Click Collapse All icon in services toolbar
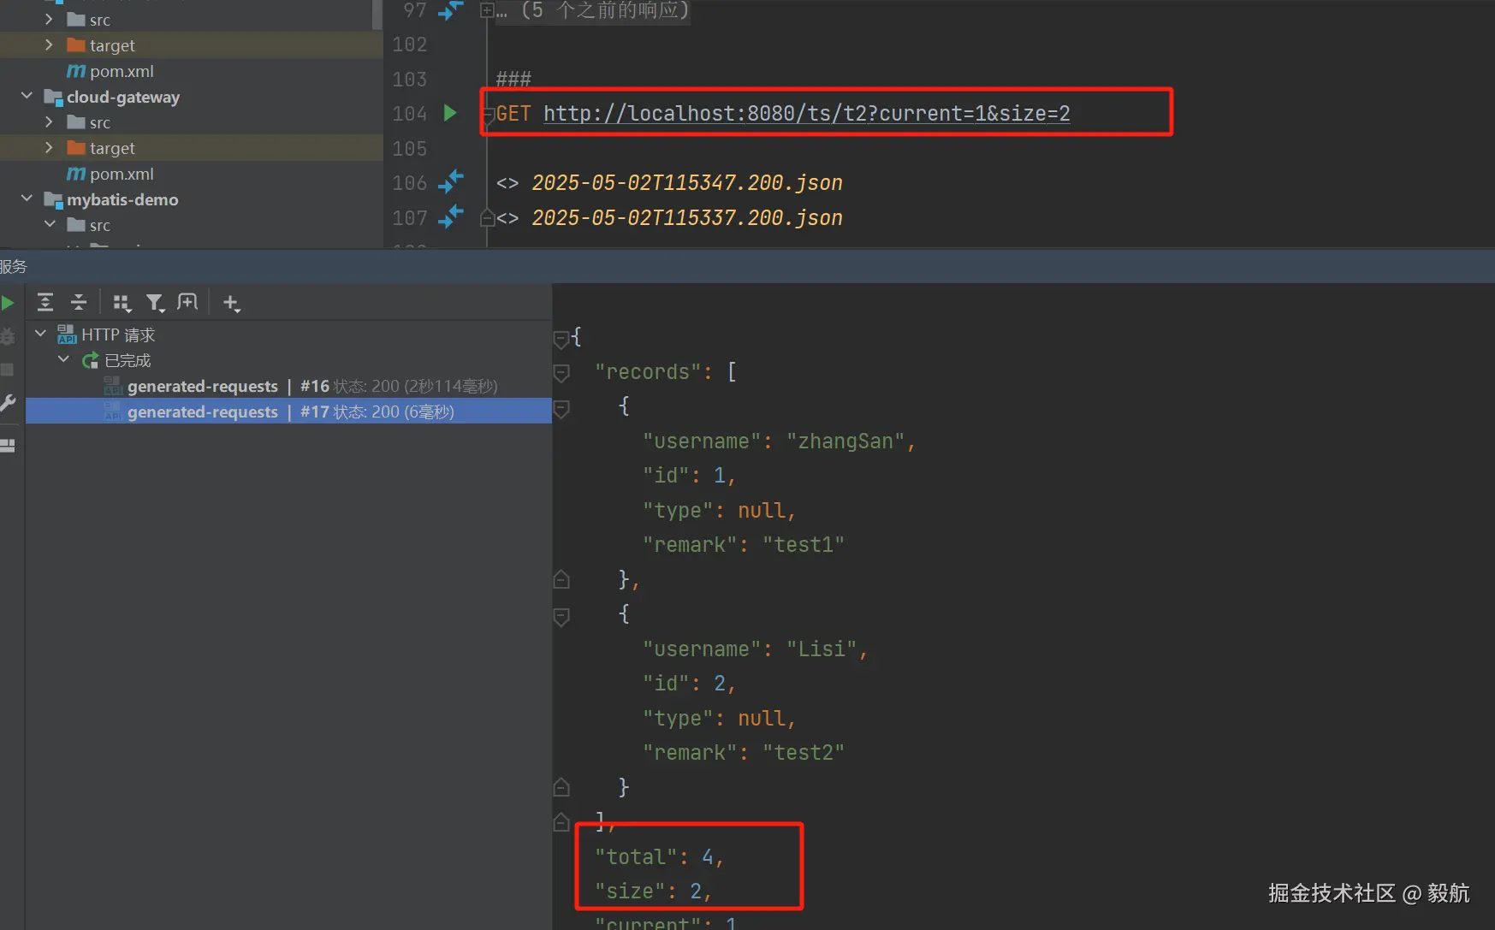The height and width of the screenshot is (930, 1495). coord(79,302)
